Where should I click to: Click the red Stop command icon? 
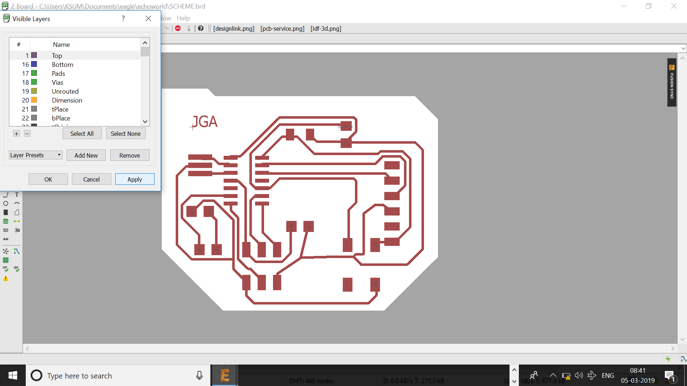178,28
